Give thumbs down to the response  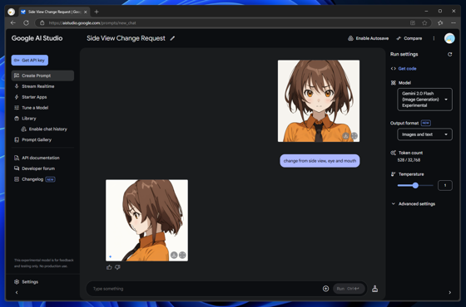tap(117, 267)
